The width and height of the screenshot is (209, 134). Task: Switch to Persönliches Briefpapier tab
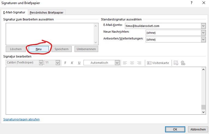click(x=46, y=13)
